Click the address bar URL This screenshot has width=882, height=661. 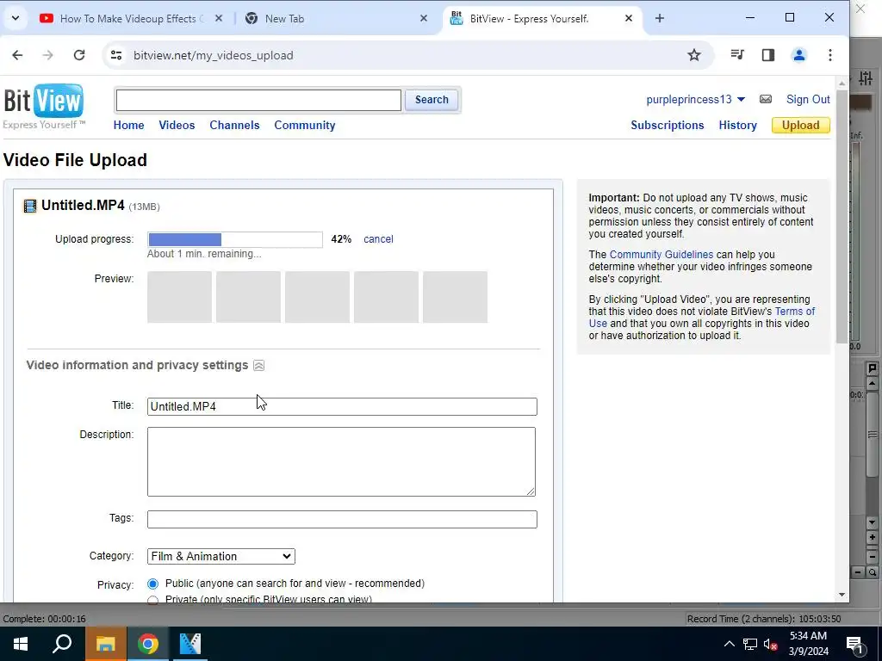(x=214, y=55)
